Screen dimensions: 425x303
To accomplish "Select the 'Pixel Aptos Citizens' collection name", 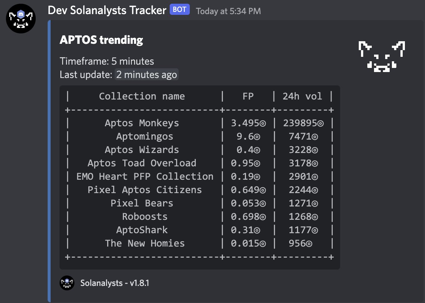I will click(144, 190).
